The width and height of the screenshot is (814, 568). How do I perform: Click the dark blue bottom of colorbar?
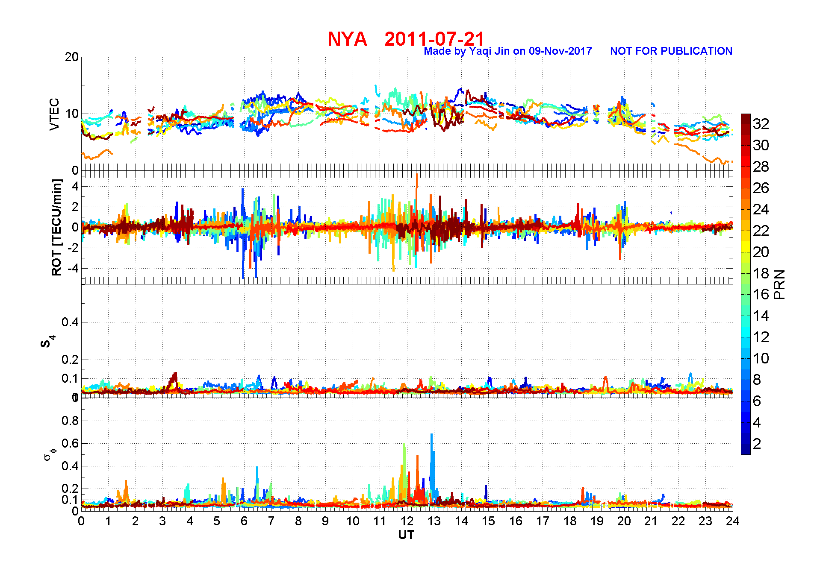click(746, 449)
